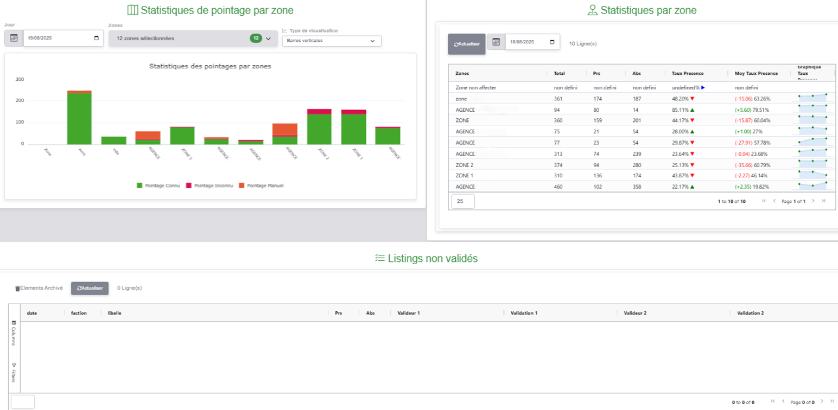Click Actualiser button in Statistiques par zone
838x410 pixels.
click(x=467, y=44)
